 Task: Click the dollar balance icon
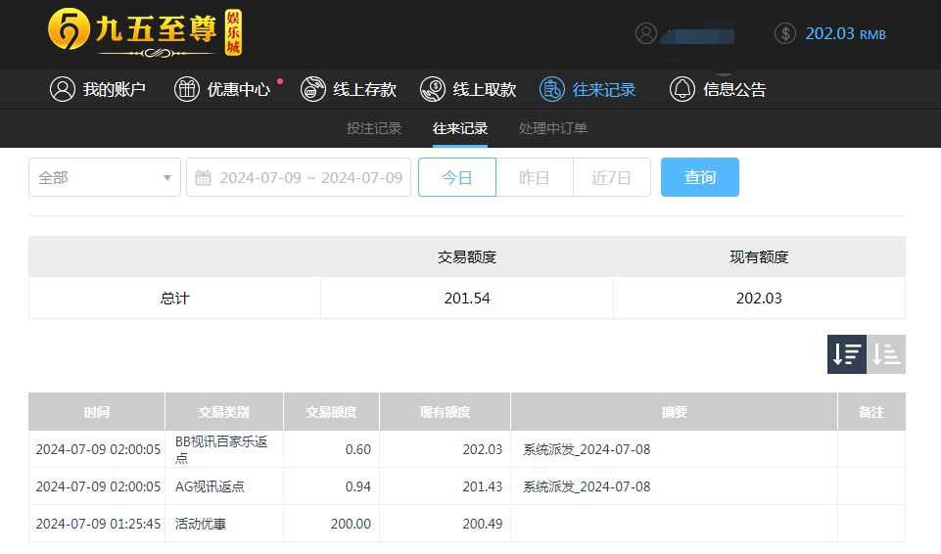click(785, 33)
